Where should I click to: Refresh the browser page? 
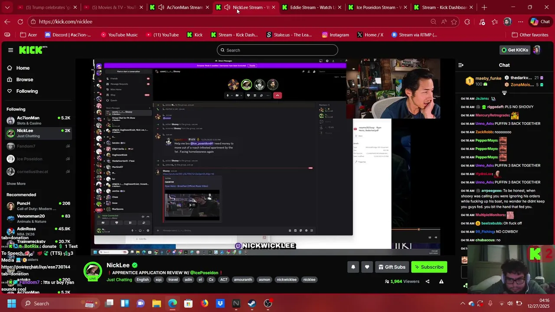tap(20, 22)
